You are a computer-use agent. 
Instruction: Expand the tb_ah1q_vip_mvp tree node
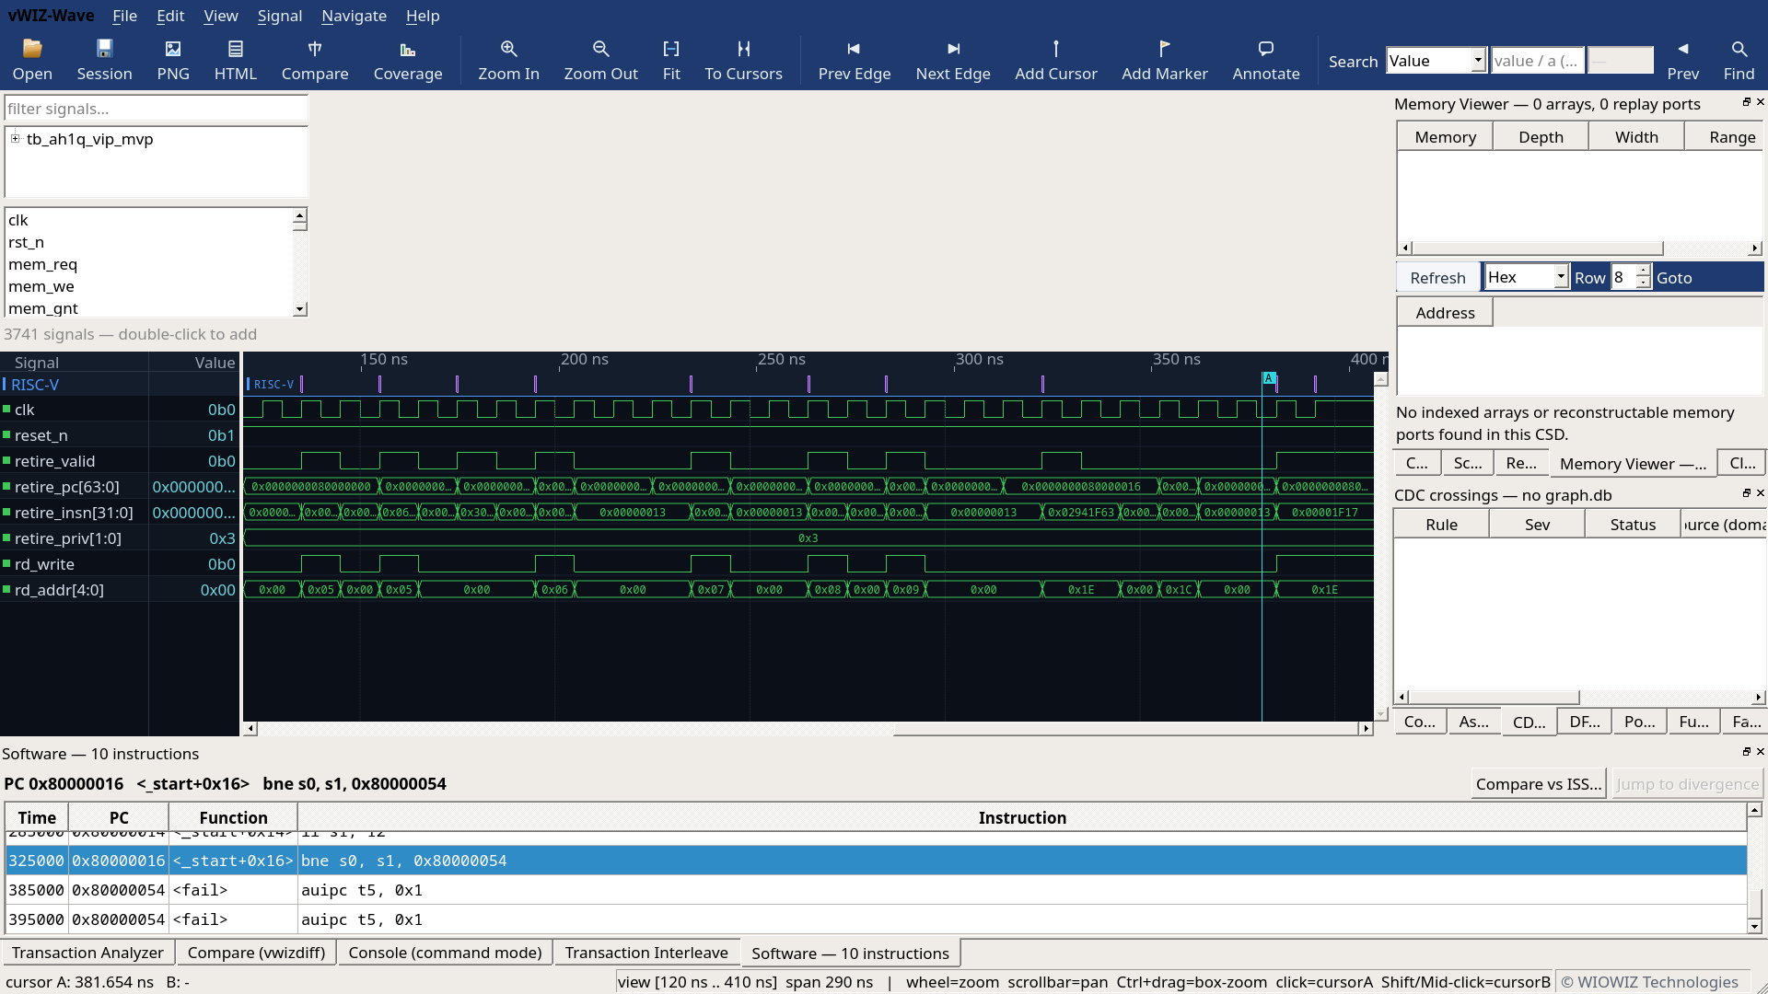(15, 139)
